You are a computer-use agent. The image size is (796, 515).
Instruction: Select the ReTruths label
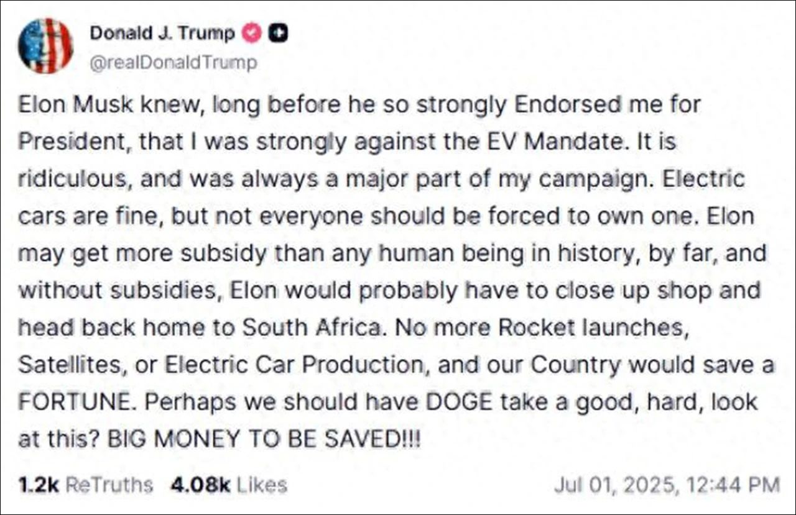[109, 485]
